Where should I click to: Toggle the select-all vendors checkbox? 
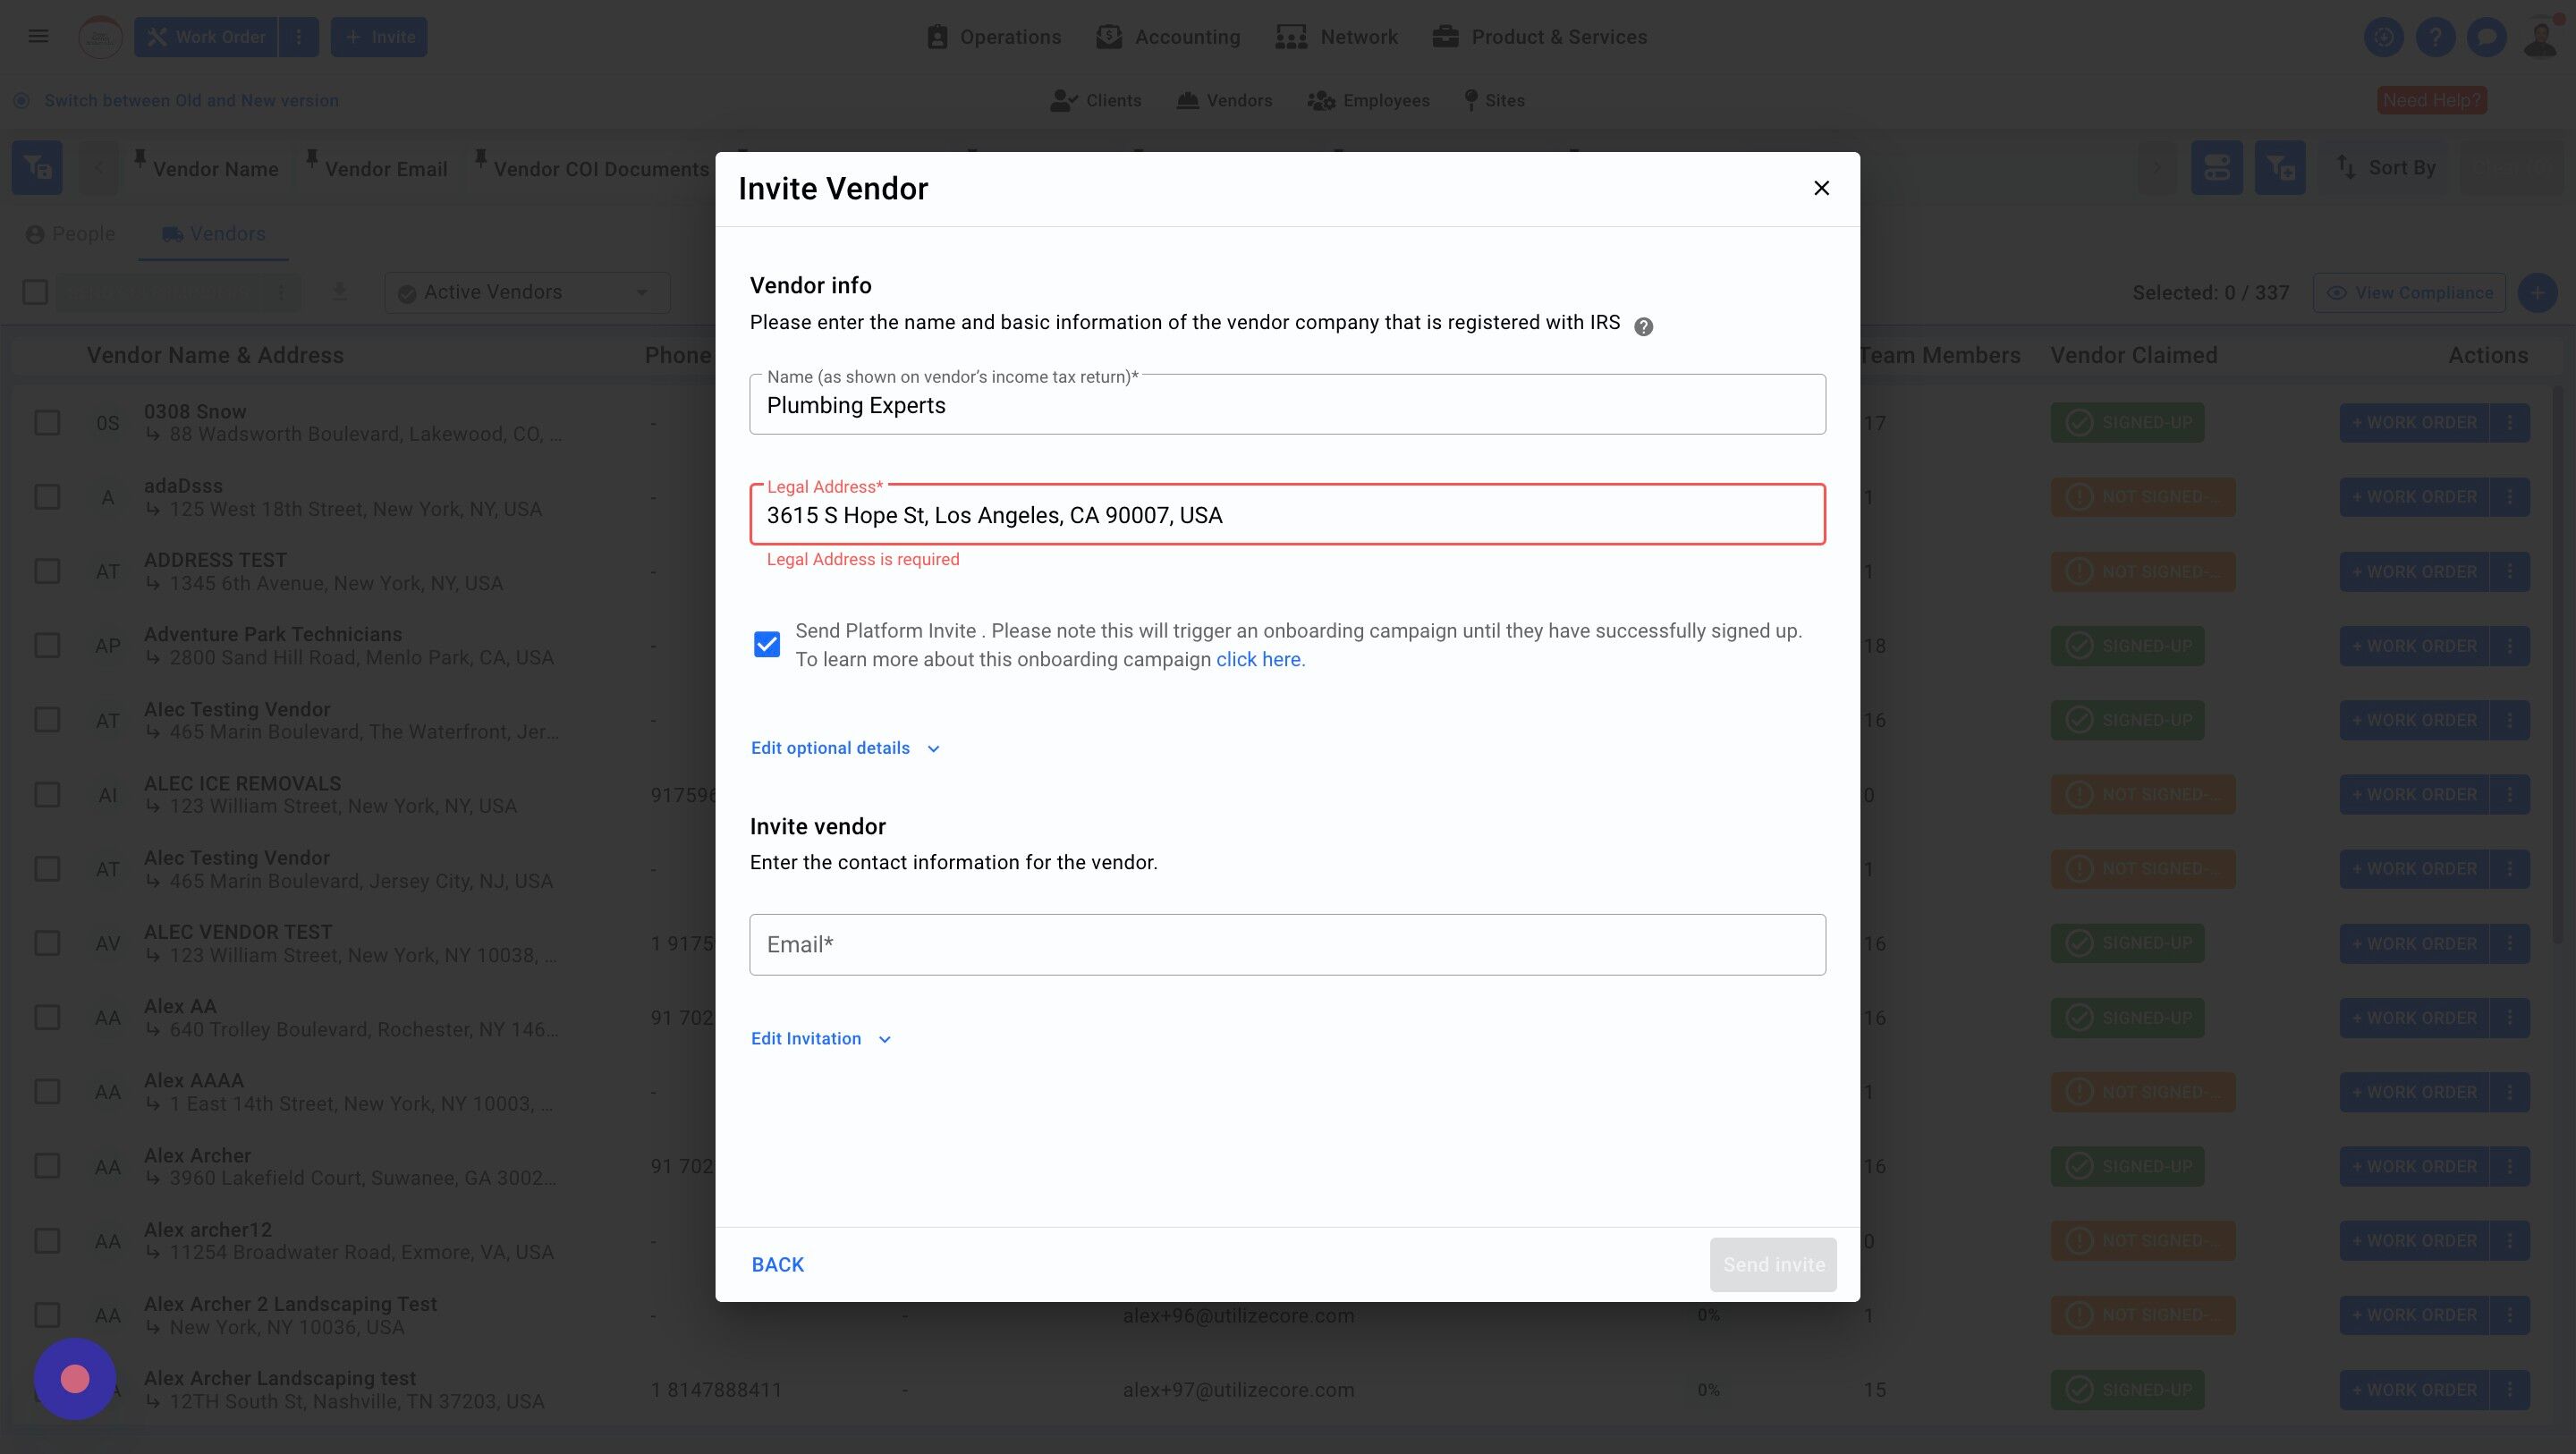[x=35, y=292]
